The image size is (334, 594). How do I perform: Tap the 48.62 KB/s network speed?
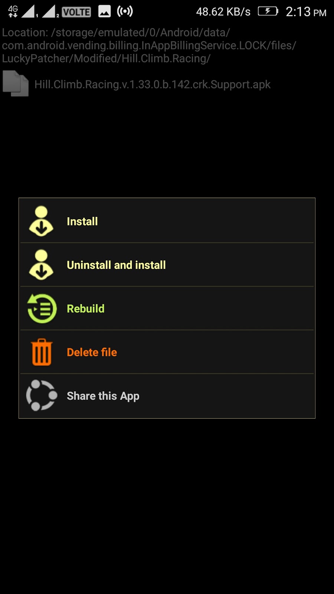click(223, 12)
